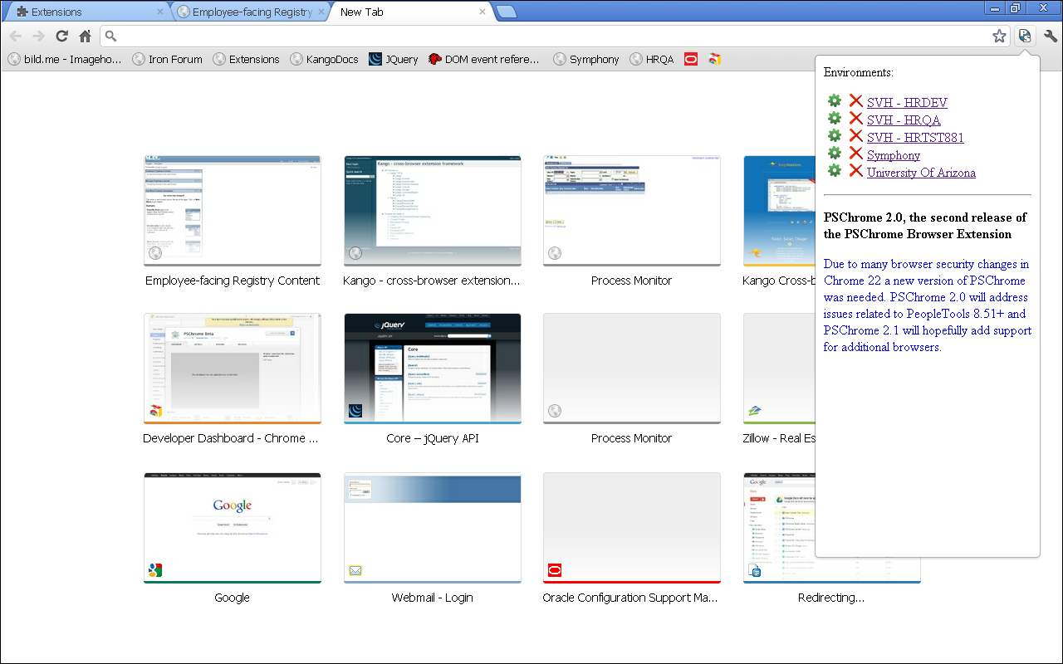1063x664 pixels.
Task: Switch to the Extensions tab
Action: click(86, 12)
